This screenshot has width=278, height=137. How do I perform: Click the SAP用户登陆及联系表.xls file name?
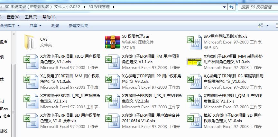[226, 36]
